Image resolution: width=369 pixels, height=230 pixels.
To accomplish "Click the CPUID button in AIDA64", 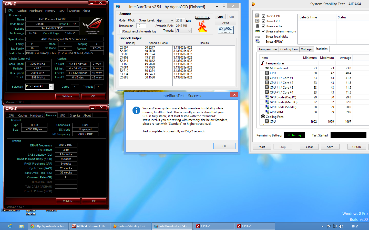I will 357,147.
